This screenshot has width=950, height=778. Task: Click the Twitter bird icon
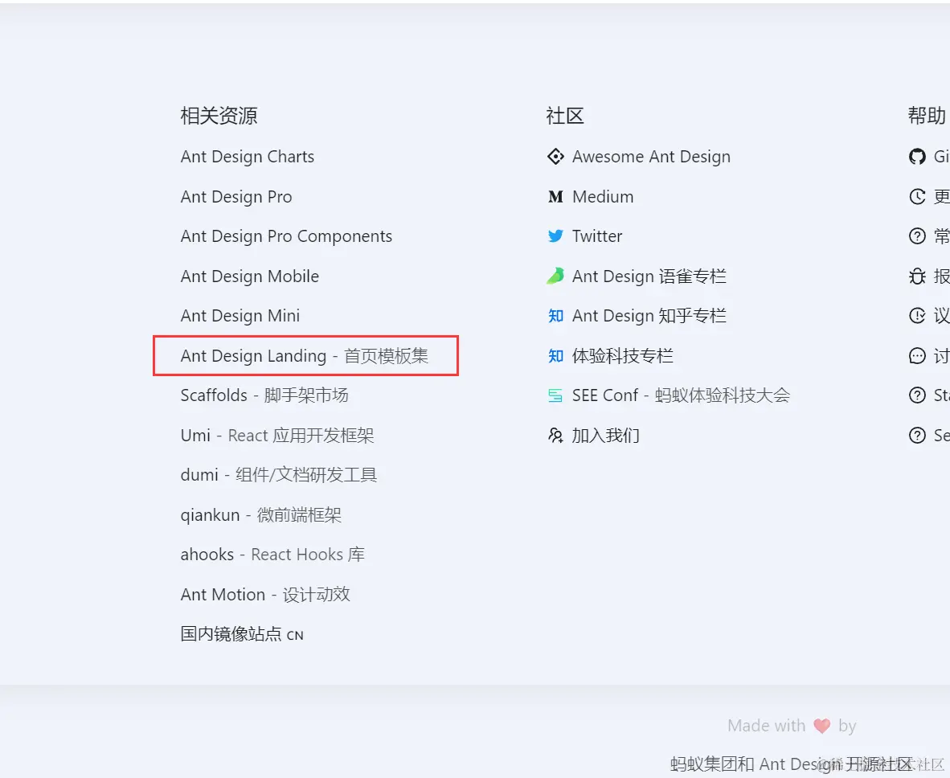555,236
